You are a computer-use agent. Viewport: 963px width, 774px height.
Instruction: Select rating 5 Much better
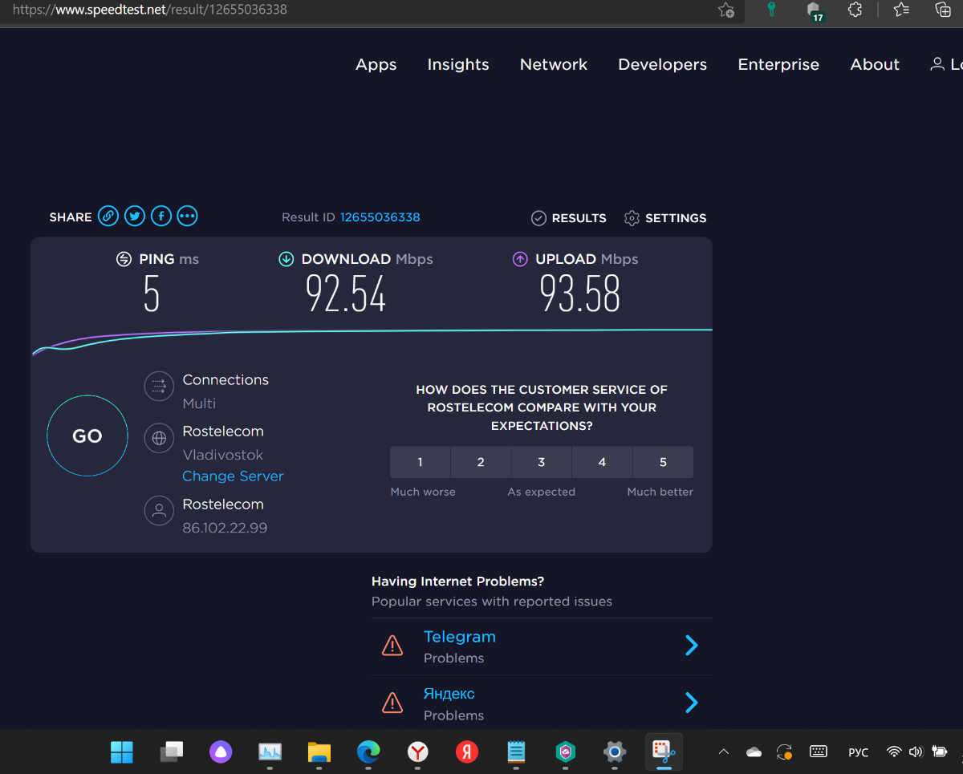click(x=663, y=462)
